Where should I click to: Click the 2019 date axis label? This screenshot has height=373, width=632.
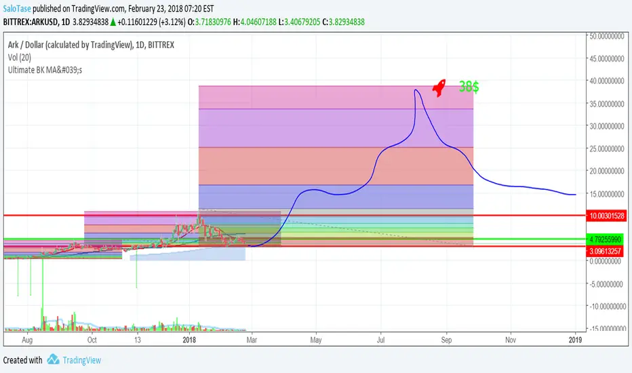tap(575, 340)
